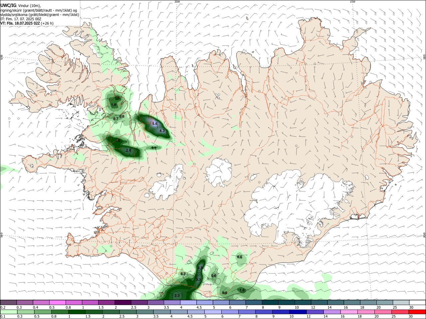This screenshot has width=426, height=319.
Task: Click the 1.3 precipitation value on map
Action: tap(117, 98)
